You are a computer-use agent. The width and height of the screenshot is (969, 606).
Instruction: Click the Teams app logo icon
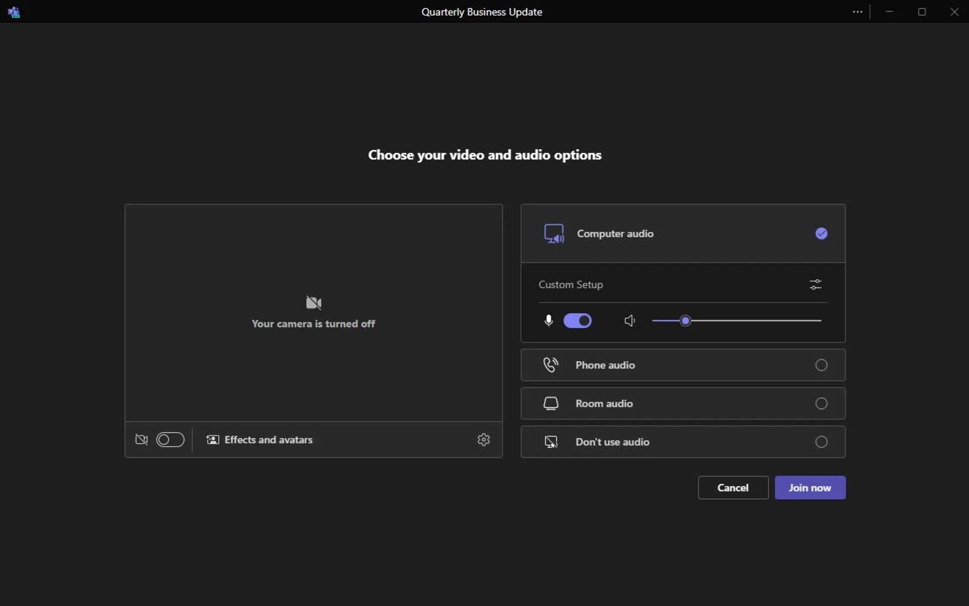(x=14, y=12)
